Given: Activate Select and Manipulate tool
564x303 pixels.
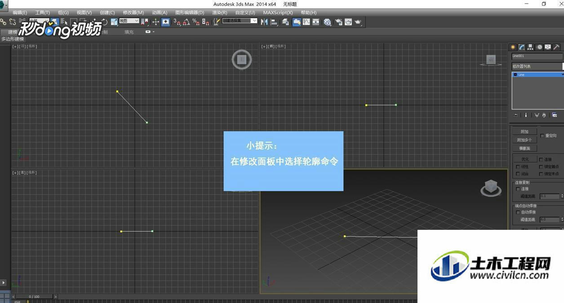Looking at the screenshot, I should click(x=155, y=22).
